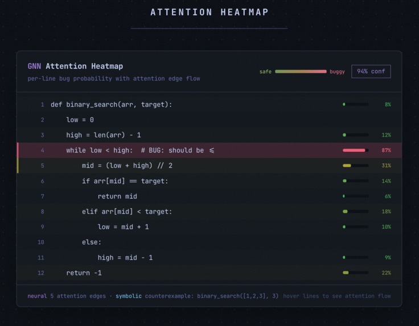Select line 6 if arr[mid] == target
Viewport: 419px width, 326px height.
point(209,181)
